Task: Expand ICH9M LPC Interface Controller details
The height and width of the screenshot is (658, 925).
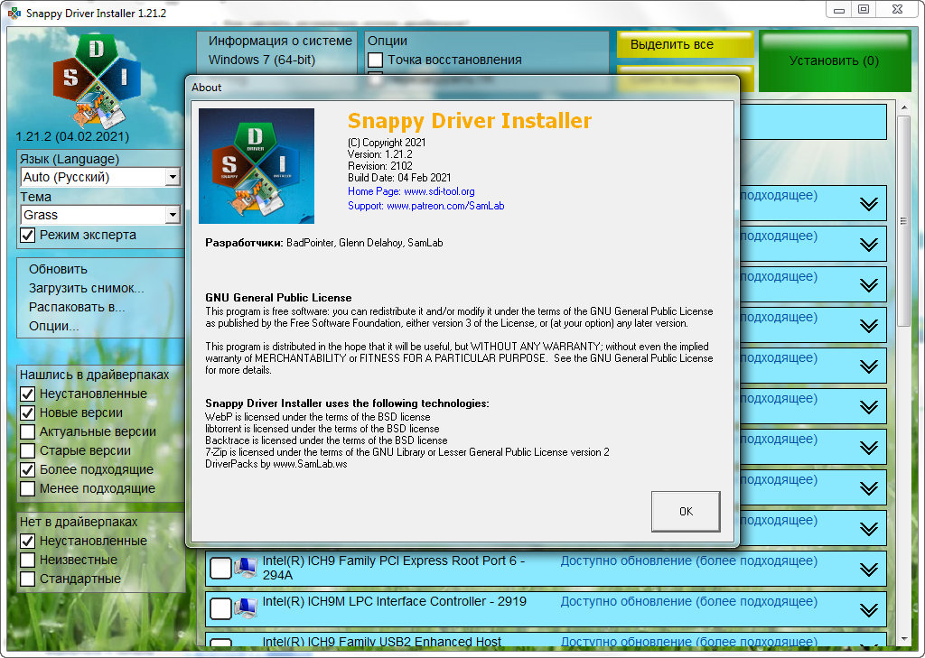Action: pos(868,609)
